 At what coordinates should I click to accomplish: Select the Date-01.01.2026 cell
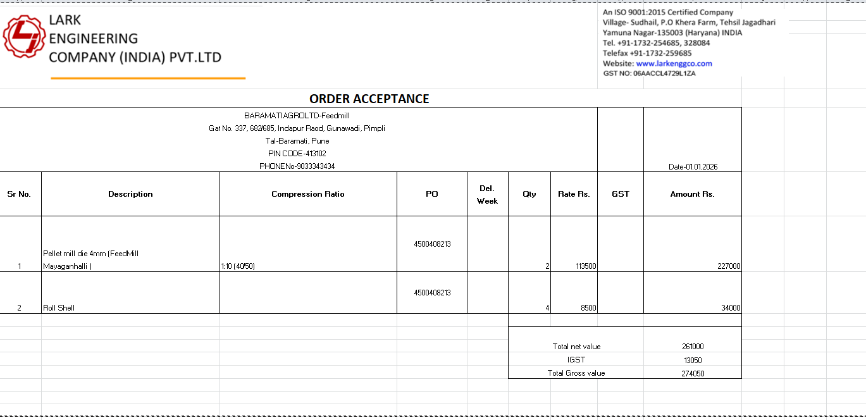click(693, 167)
